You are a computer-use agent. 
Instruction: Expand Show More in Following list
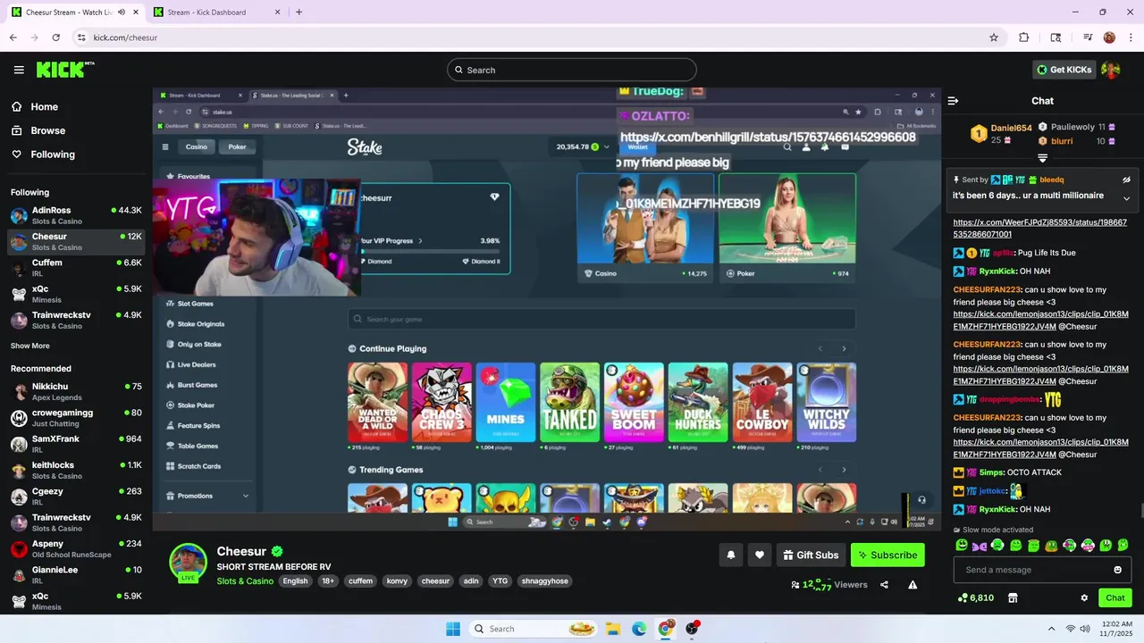(30, 346)
